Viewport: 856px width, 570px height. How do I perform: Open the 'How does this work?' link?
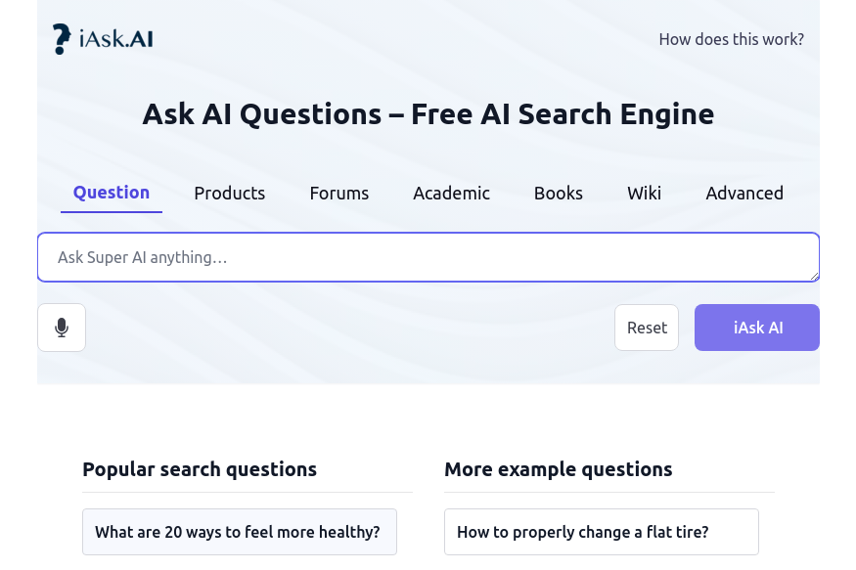pyautogui.click(x=731, y=39)
